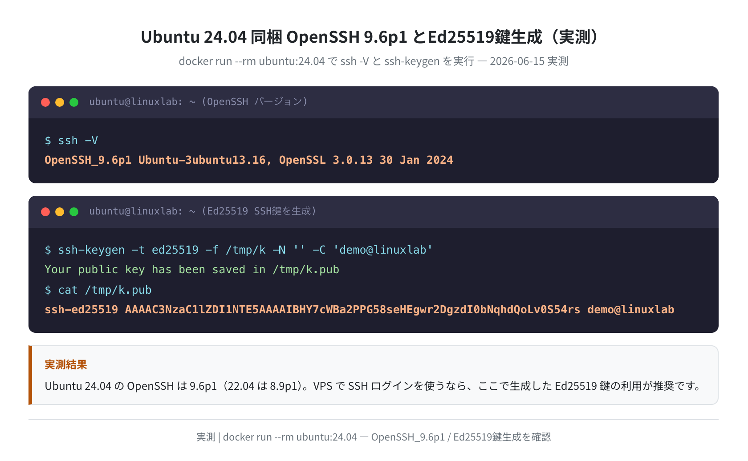Click the subtitle starting with docker run --rm ubuntu:24.04 で
The image size is (748, 461).
point(374,61)
